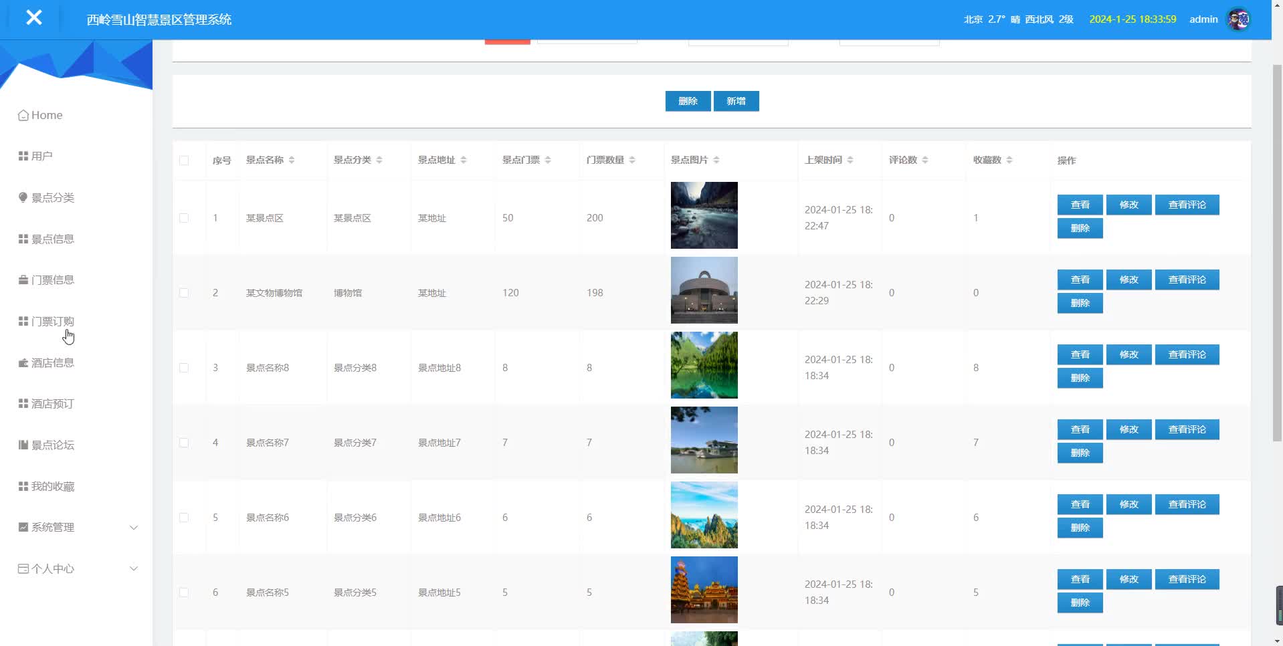Click the 系统管理 chart icon
The image size is (1283, 646).
pyautogui.click(x=23, y=527)
